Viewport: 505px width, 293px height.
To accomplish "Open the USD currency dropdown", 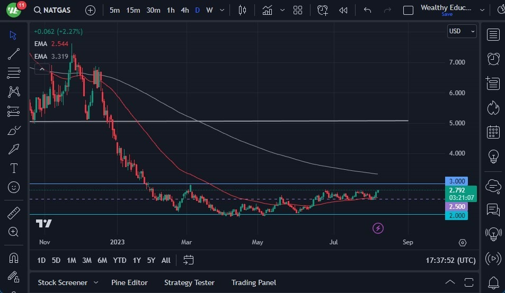I will [x=462, y=31].
